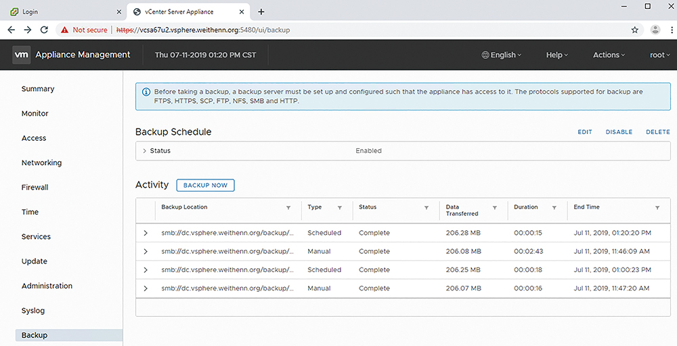Viewport: 677px width, 346px height.
Task: Open the Help dropdown menu
Action: pos(557,55)
